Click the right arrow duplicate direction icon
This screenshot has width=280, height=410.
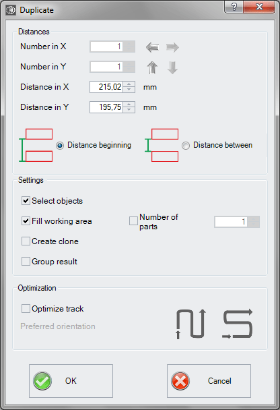[172, 47]
